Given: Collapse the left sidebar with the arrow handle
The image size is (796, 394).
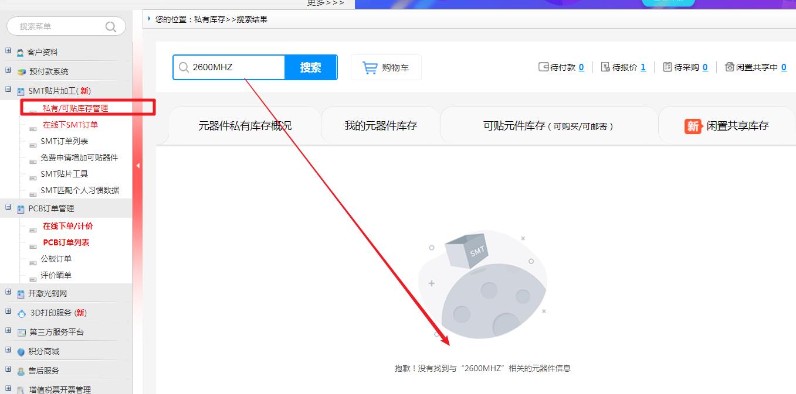Looking at the screenshot, I should [138, 166].
